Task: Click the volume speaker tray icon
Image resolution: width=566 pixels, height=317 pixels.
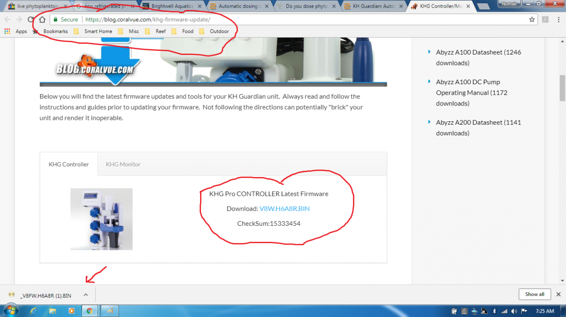Action: 514,311
